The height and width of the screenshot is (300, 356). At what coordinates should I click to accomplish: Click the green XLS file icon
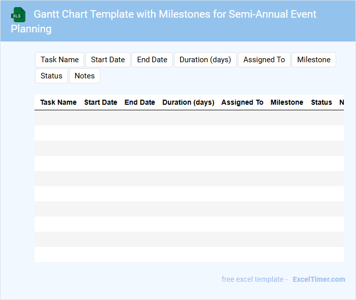pyautogui.click(x=18, y=15)
